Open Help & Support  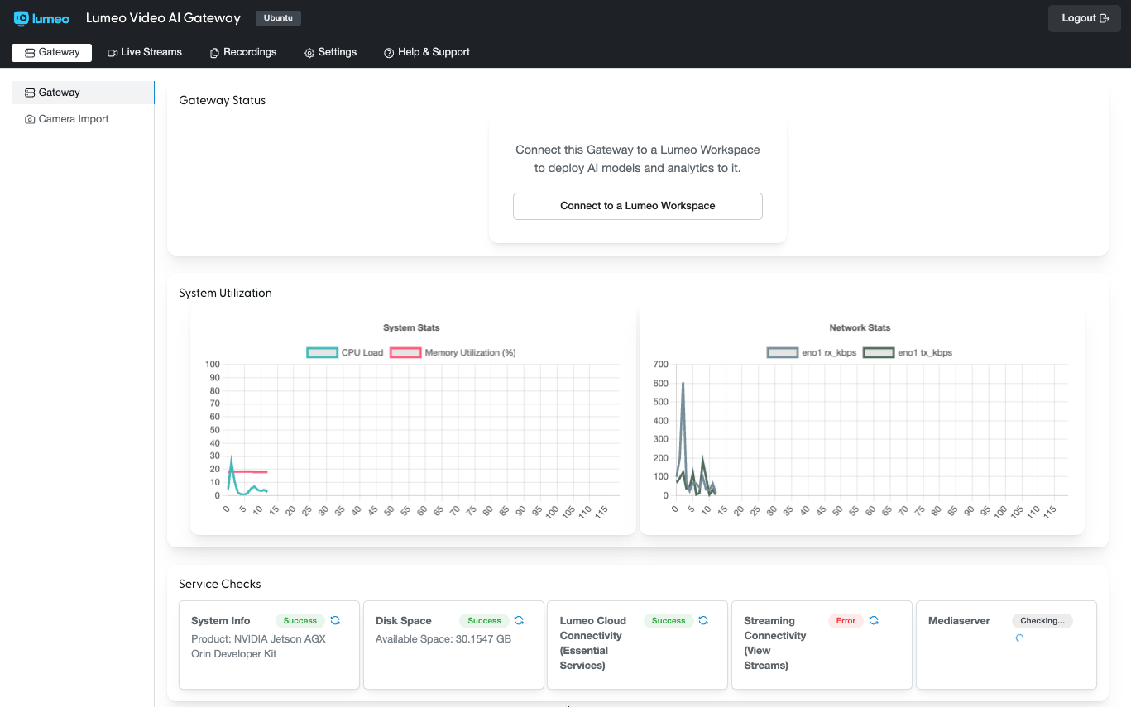[427, 52]
